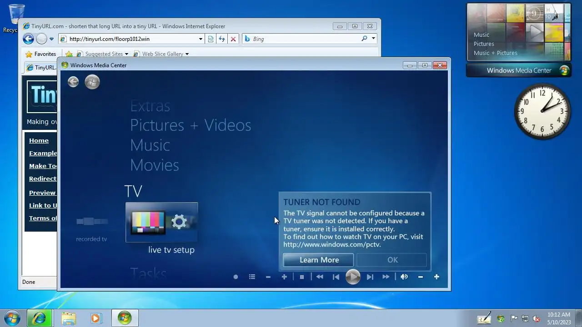
Task: Click the analog clock gadget
Action: pyautogui.click(x=542, y=111)
